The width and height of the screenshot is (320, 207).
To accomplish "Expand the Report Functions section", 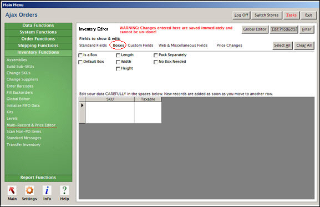I will tap(38, 178).
